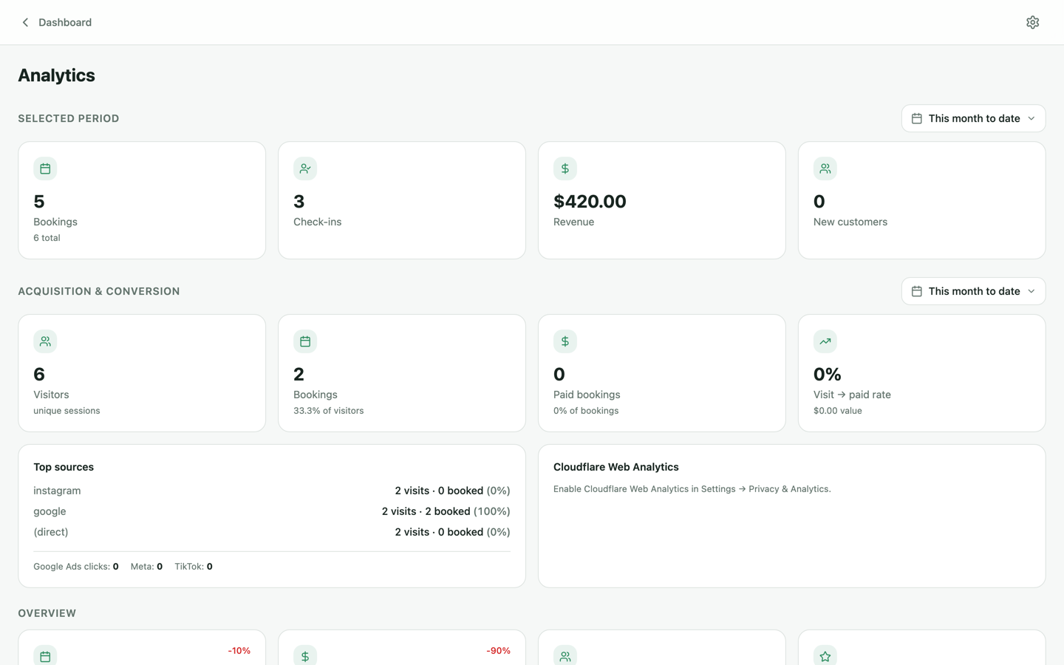Select the google source row
Screen dimensions: 1064x665
pos(272,511)
